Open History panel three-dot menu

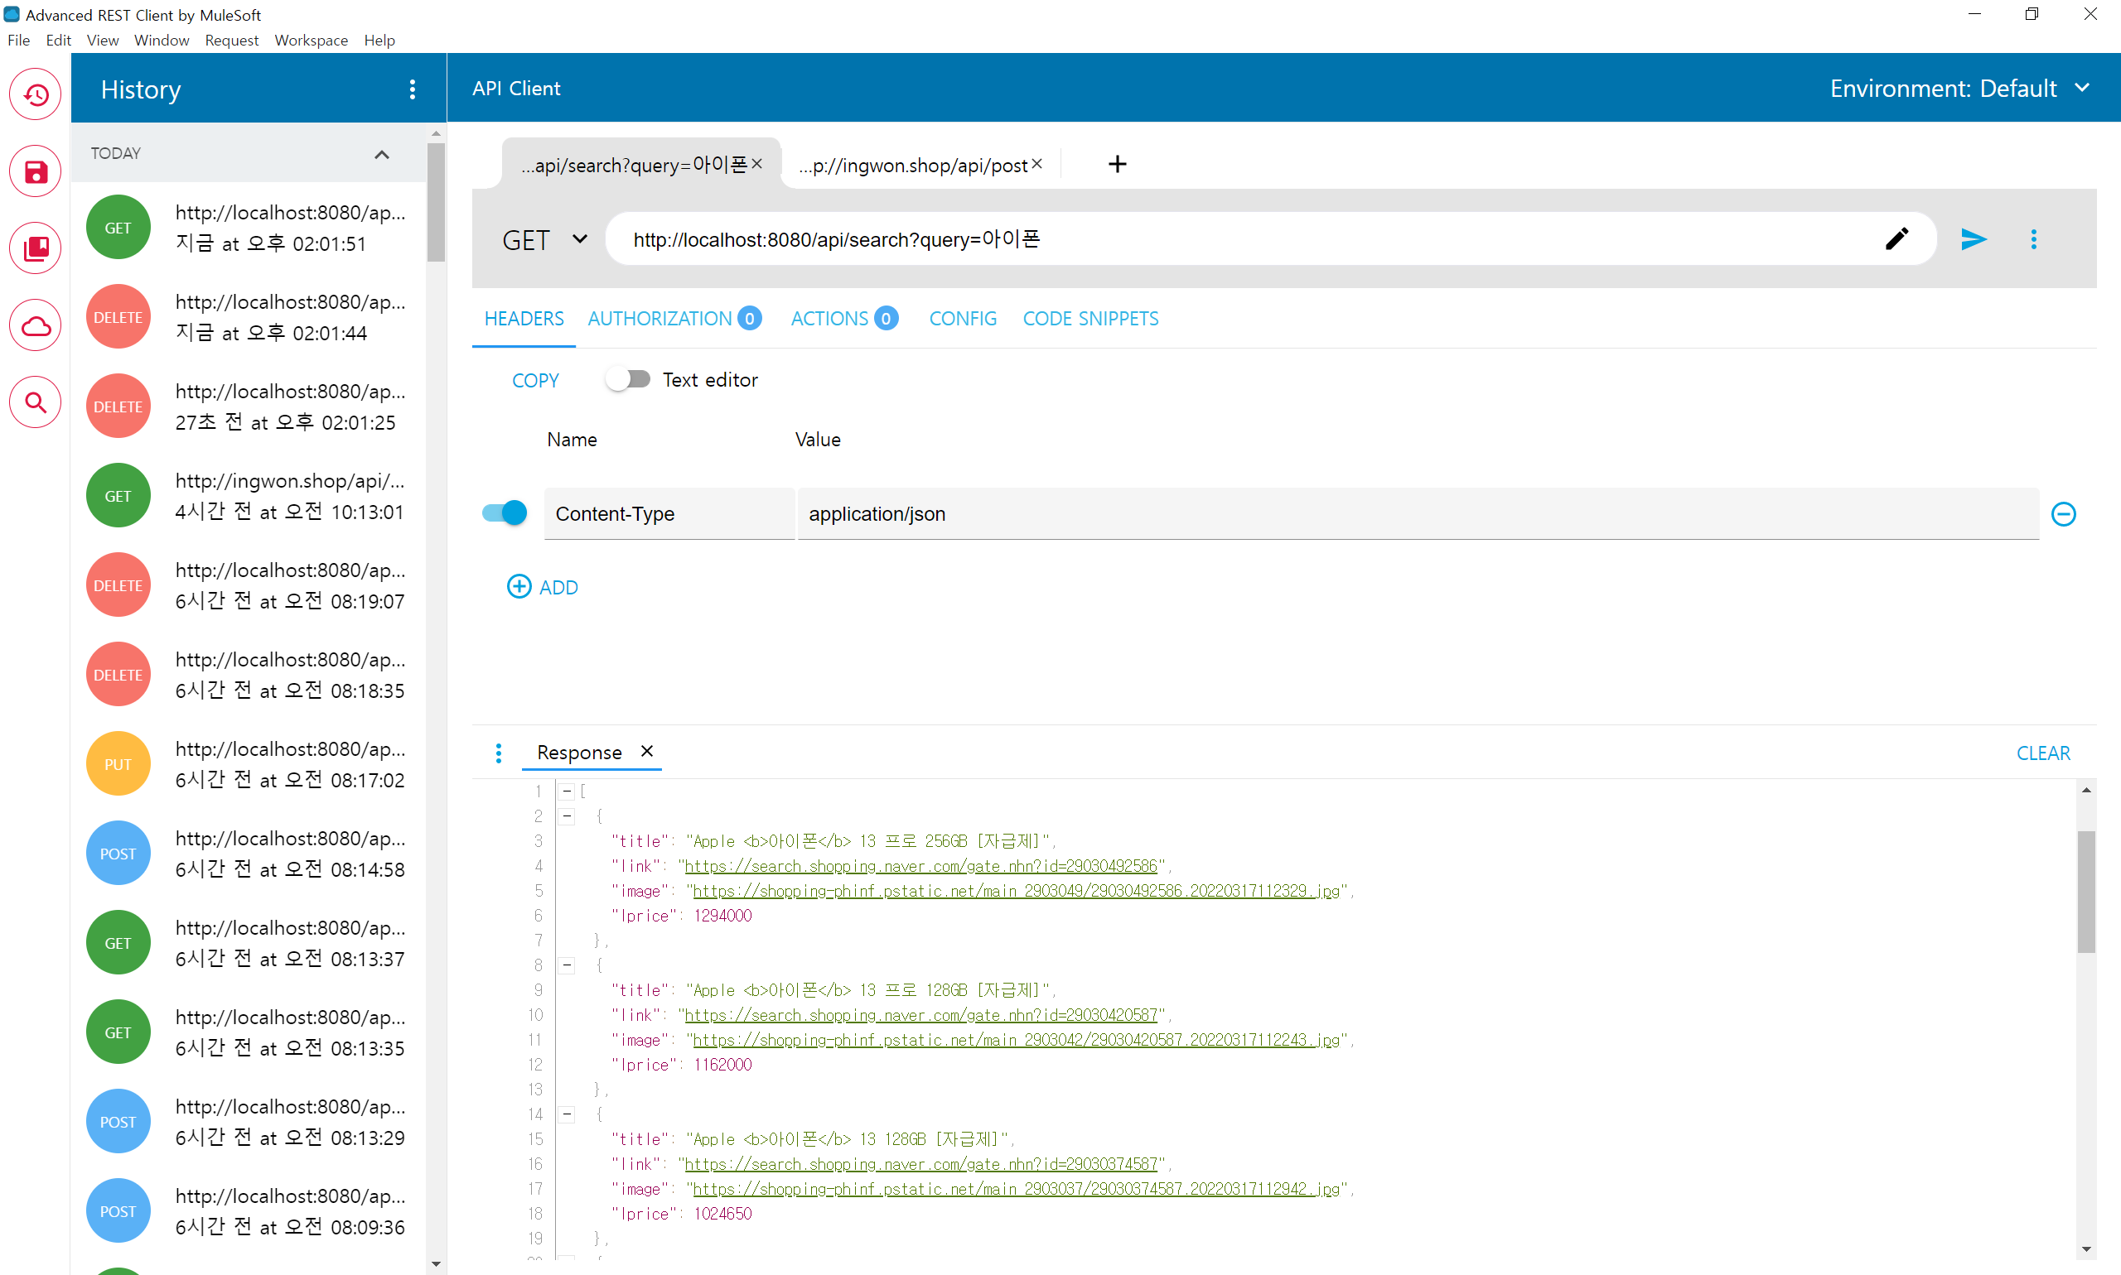click(x=413, y=89)
